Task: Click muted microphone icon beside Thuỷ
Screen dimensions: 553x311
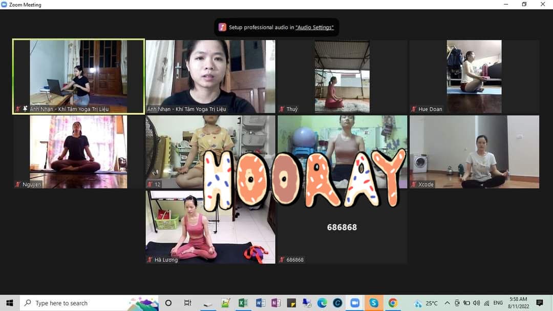Action: [x=282, y=109]
